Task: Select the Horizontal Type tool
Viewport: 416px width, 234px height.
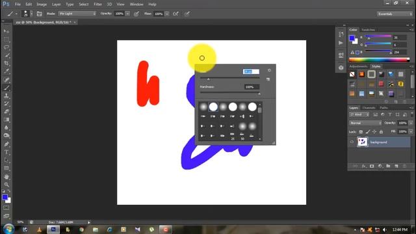Action: pyautogui.click(x=6, y=152)
